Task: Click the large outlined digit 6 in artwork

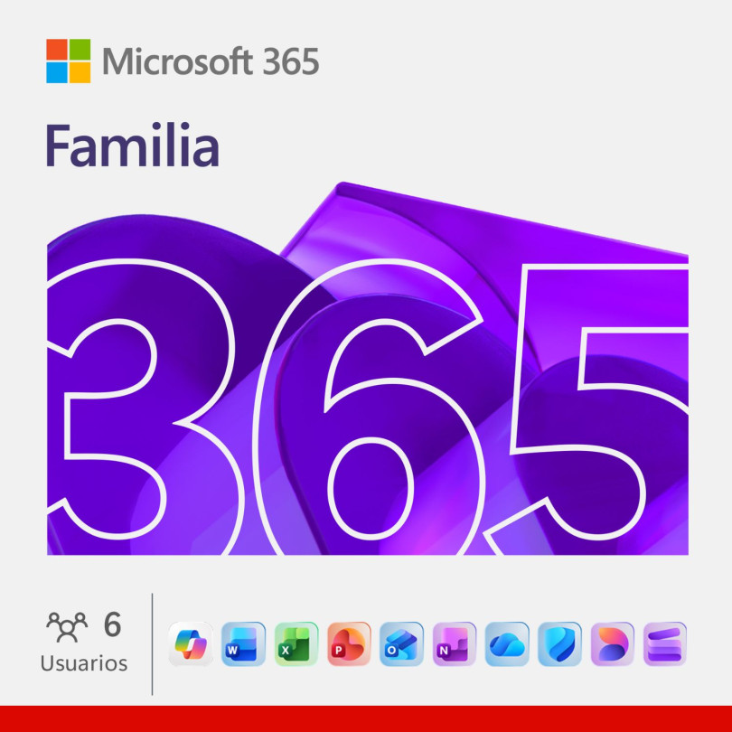Action: pos(369,407)
